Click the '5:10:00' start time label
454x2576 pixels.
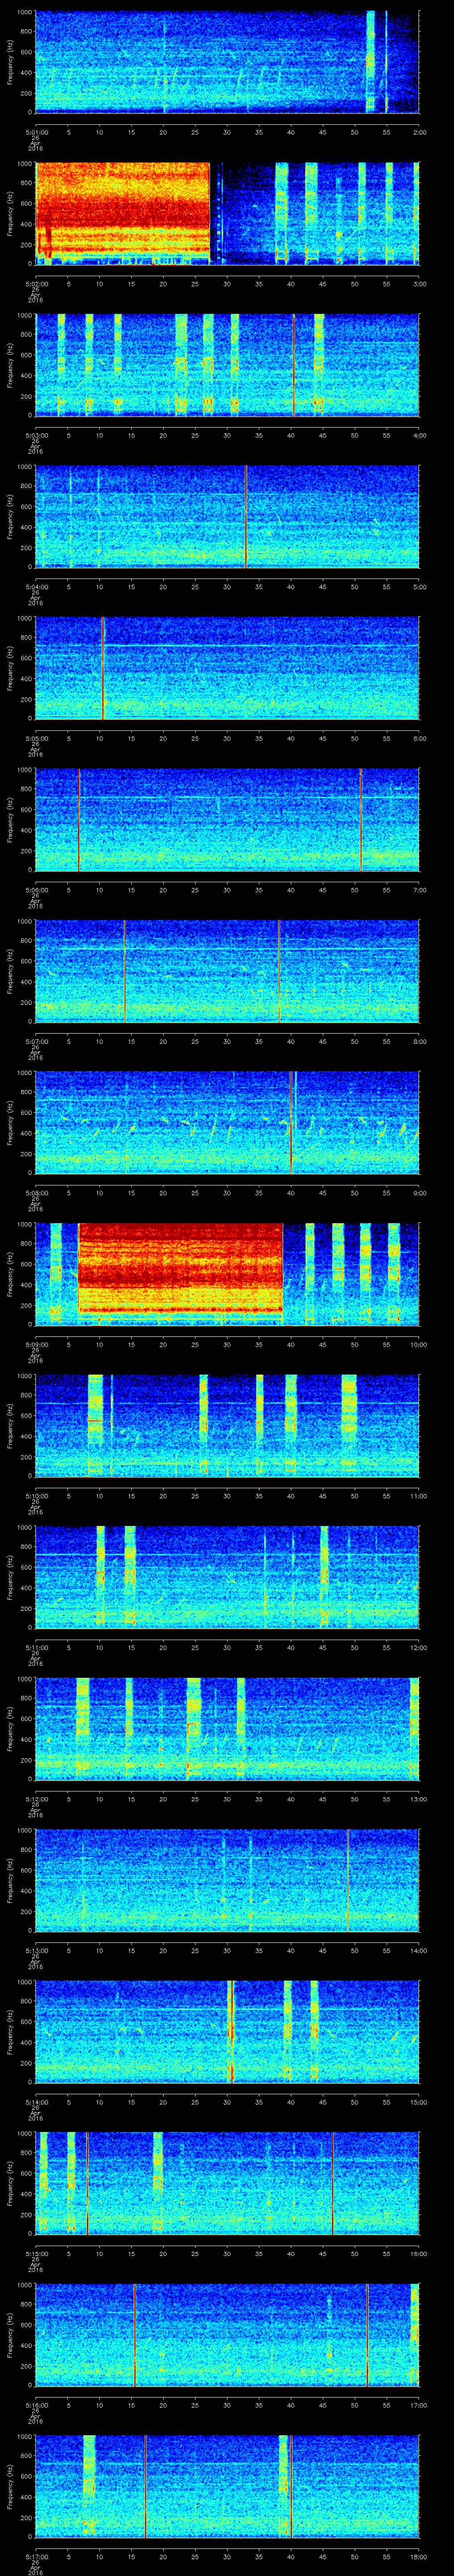tap(36, 1496)
